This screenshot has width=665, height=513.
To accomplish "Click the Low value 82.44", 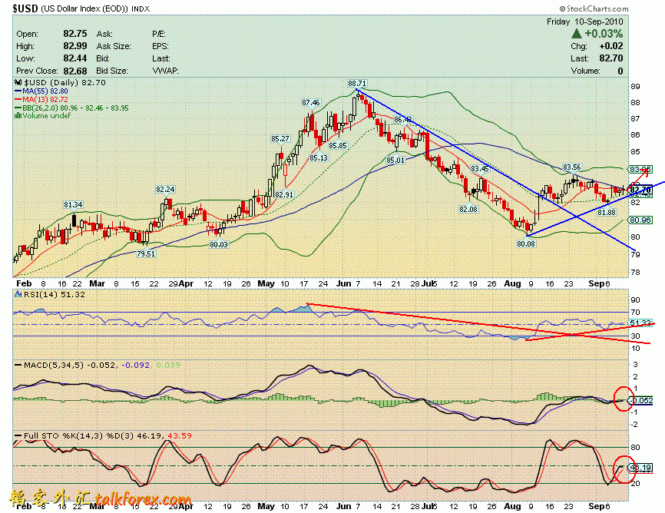I will point(75,58).
